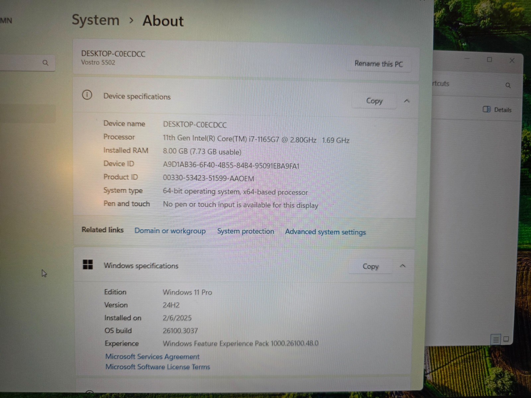Click the search magnifier icon in Settings sidebar
Viewport: 531px width, 398px height.
45,63
